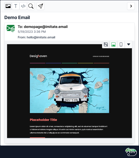
Task: Click the coral bar under paragraph
Action: (37, 137)
